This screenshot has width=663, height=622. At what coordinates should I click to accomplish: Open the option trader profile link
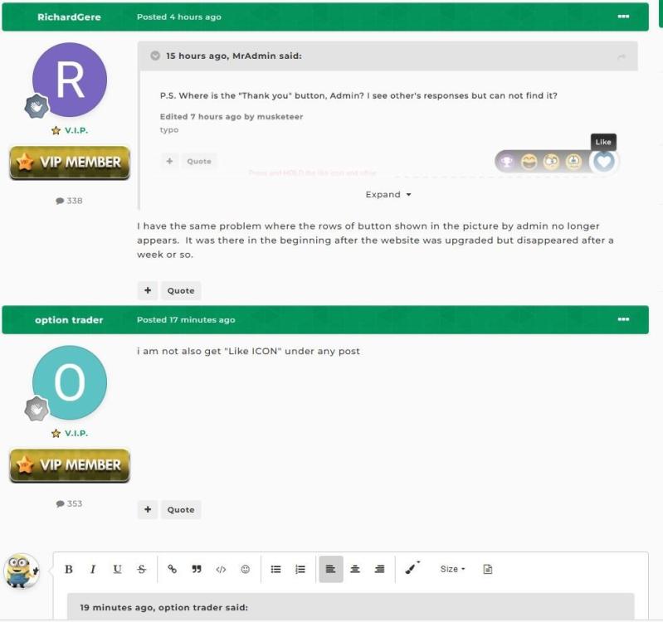69,320
